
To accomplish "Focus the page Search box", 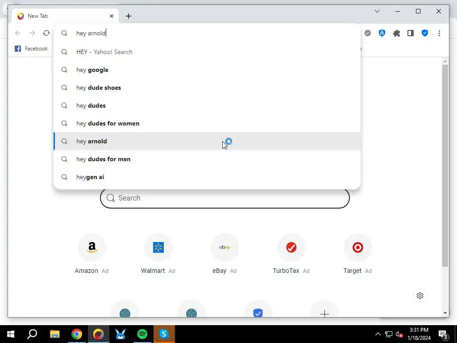I will [x=225, y=198].
